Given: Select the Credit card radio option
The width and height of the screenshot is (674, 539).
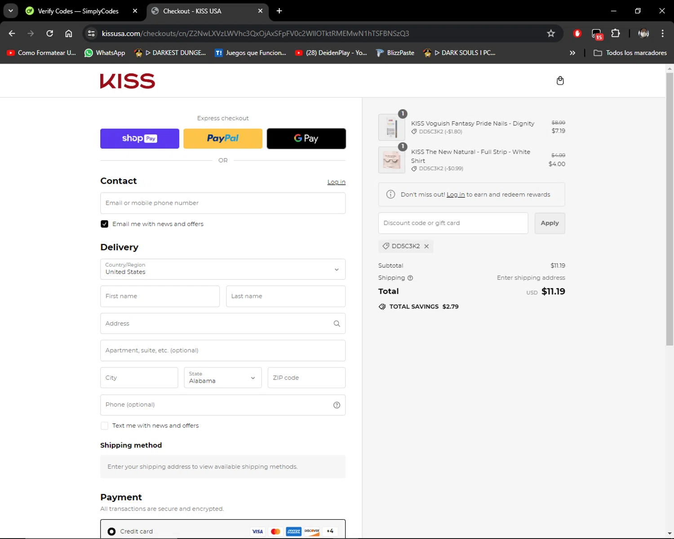Looking at the screenshot, I should 111,531.
